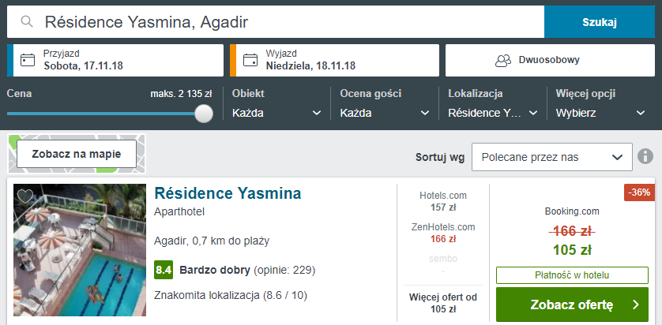Expand the Ocena gości dropdown
Image resolution: width=662 pixels, height=325 pixels.
point(385,113)
